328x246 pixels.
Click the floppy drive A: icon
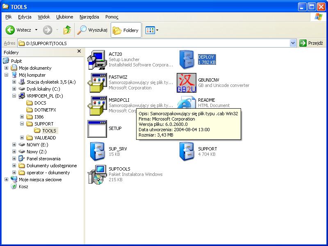coord(22,82)
